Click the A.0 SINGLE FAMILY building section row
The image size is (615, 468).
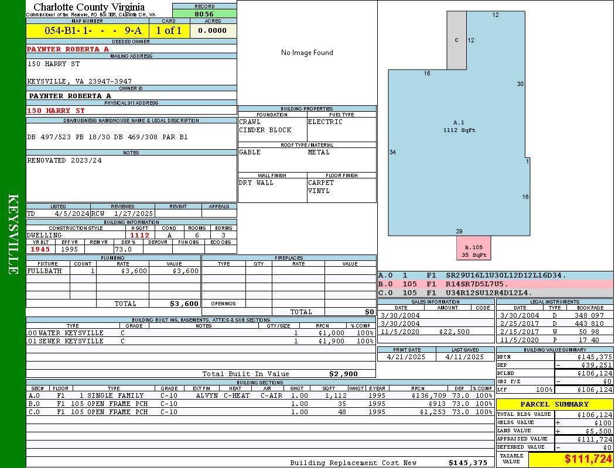coord(259,395)
